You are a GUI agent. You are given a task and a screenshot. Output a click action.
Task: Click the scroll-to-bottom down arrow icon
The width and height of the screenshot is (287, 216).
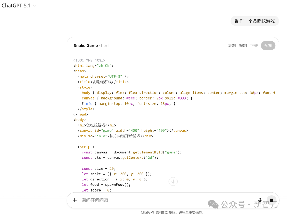click(x=173, y=182)
